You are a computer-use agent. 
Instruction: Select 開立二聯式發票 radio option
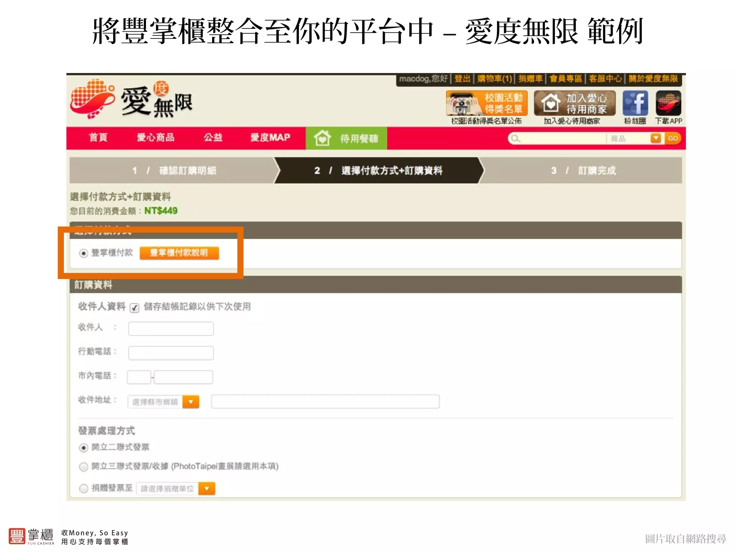pos(83,448)
